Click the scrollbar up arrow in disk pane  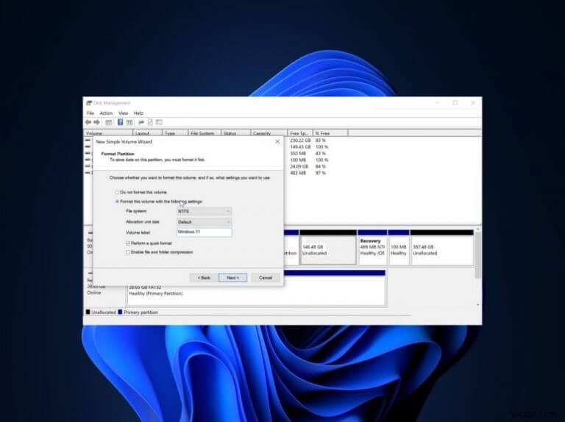(x=478, y=229)
